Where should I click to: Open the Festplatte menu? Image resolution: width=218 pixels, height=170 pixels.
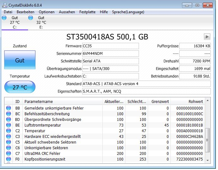(87, 12)
